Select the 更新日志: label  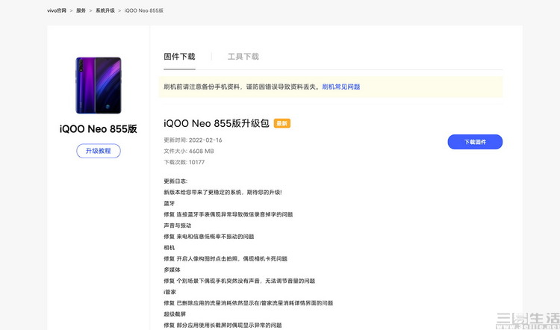(x=175, y=181)
